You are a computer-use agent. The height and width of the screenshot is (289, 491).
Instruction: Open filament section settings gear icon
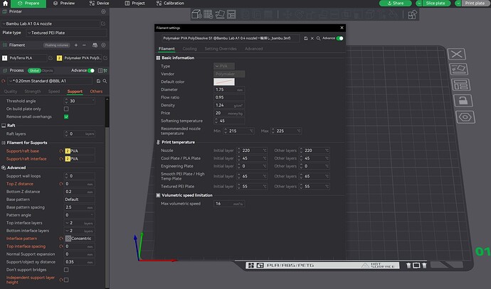pos(103,45)
